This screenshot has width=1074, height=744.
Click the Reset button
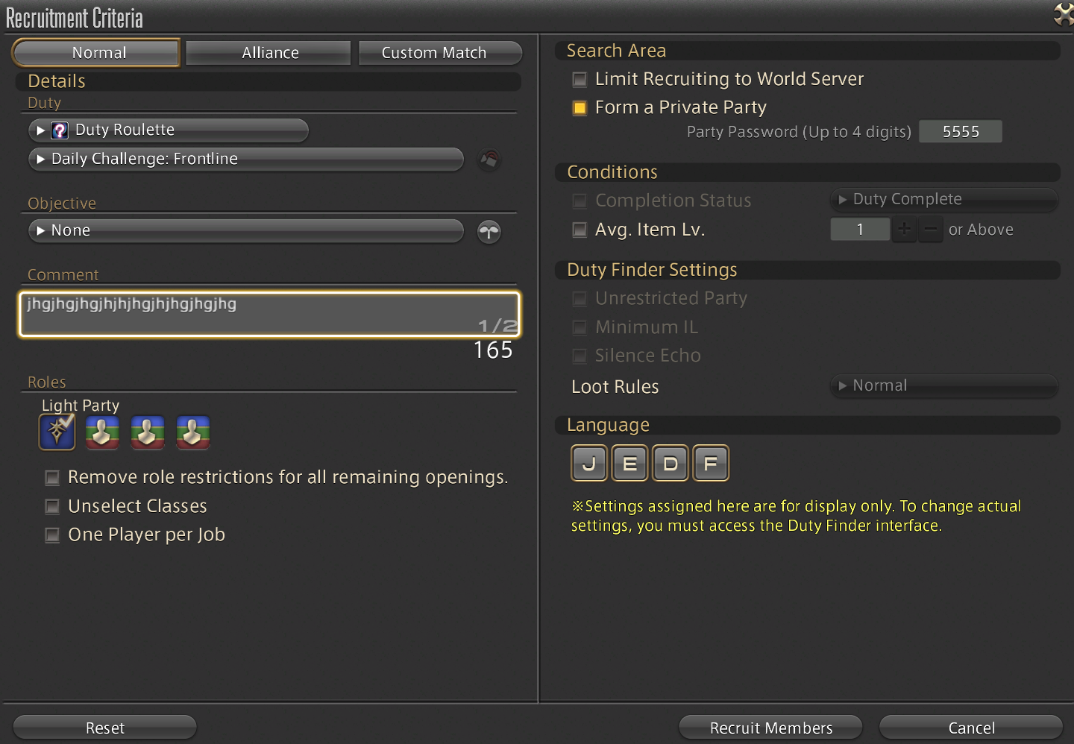(105, 728)
